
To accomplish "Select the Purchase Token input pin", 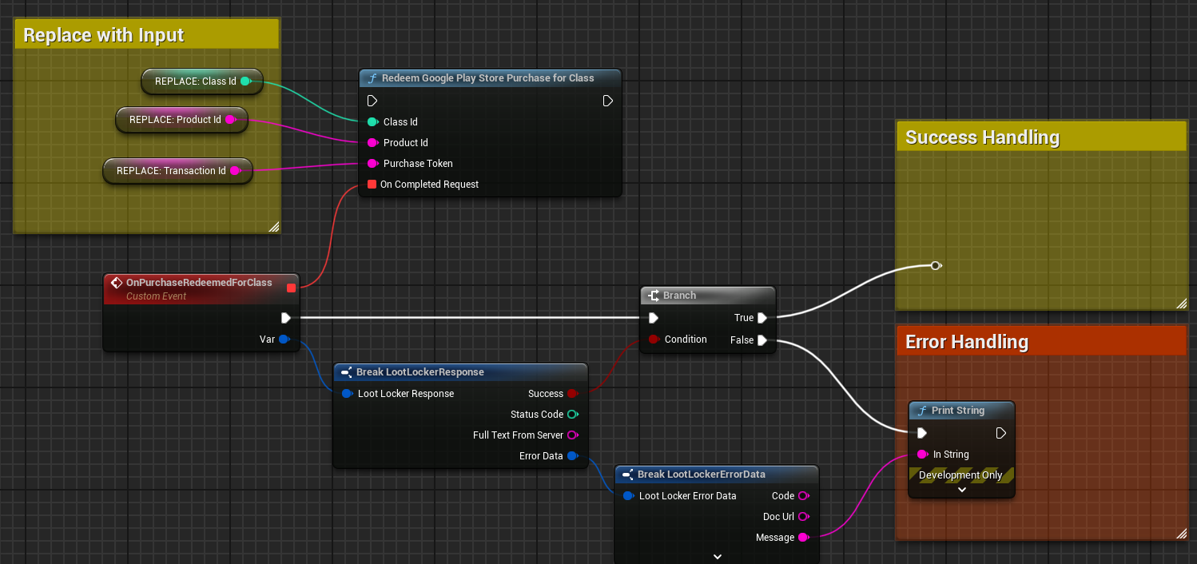I will point(372,164).
